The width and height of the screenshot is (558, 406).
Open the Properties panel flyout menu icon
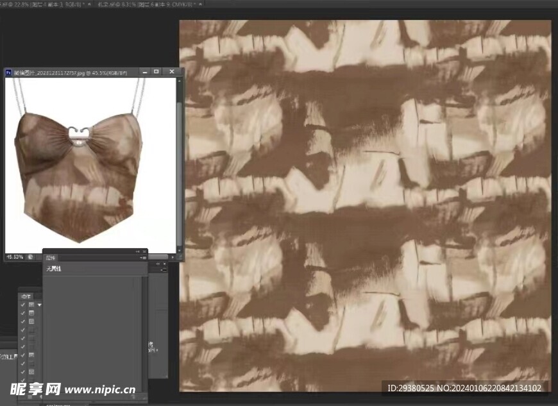pyautogui.click(x=144, y=258)
